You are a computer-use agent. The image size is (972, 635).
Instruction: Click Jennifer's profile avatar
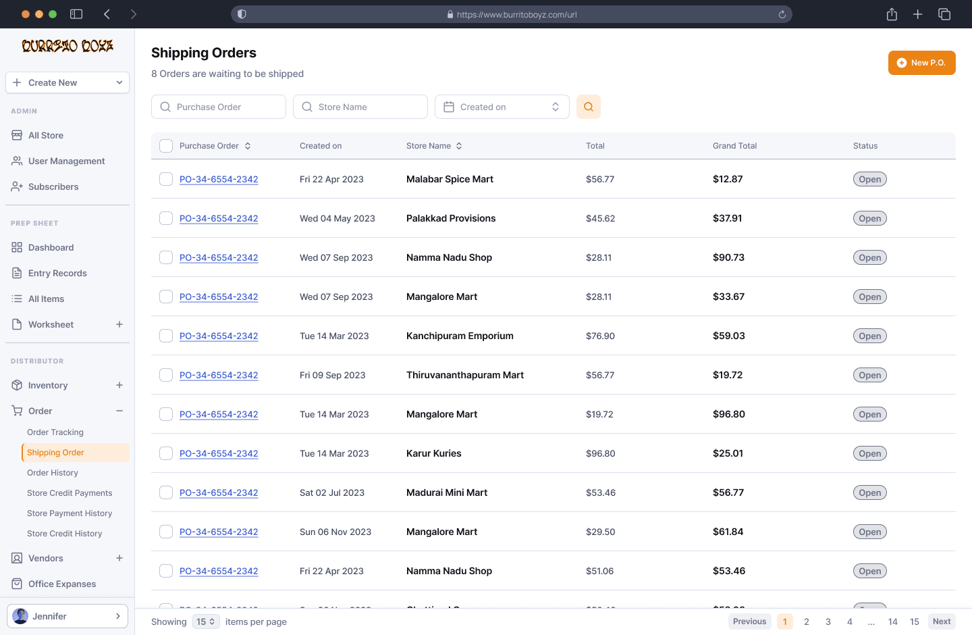[21, 616]
